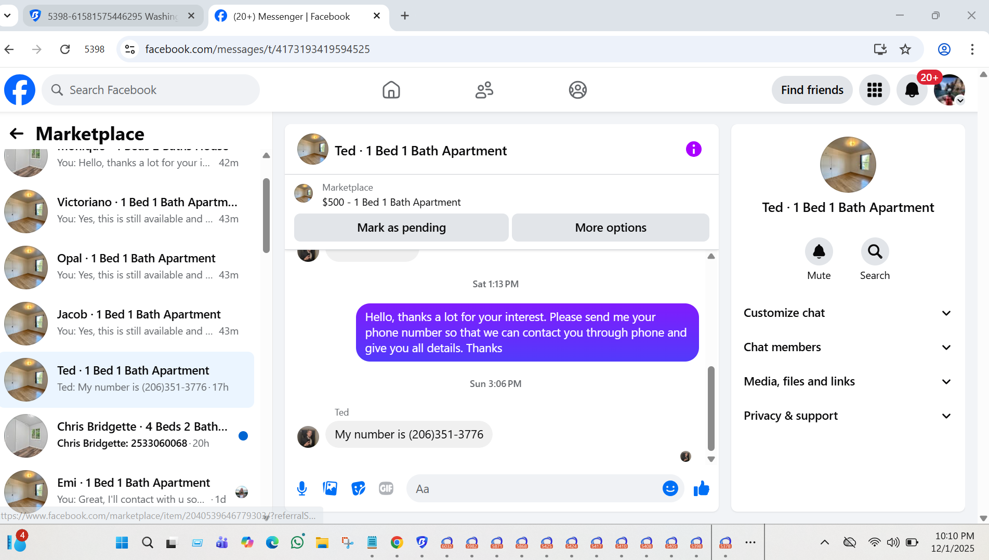Open the listing photo in the right panel
The height and width of the screenshot is (560, 989).
click(x=848, y=165)
